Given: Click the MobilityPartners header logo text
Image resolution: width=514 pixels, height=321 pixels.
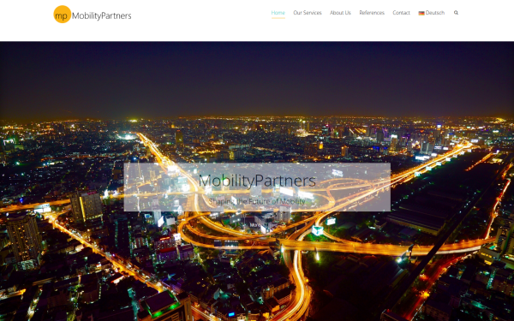Looking at the screenshot, I should coord(102,15).
